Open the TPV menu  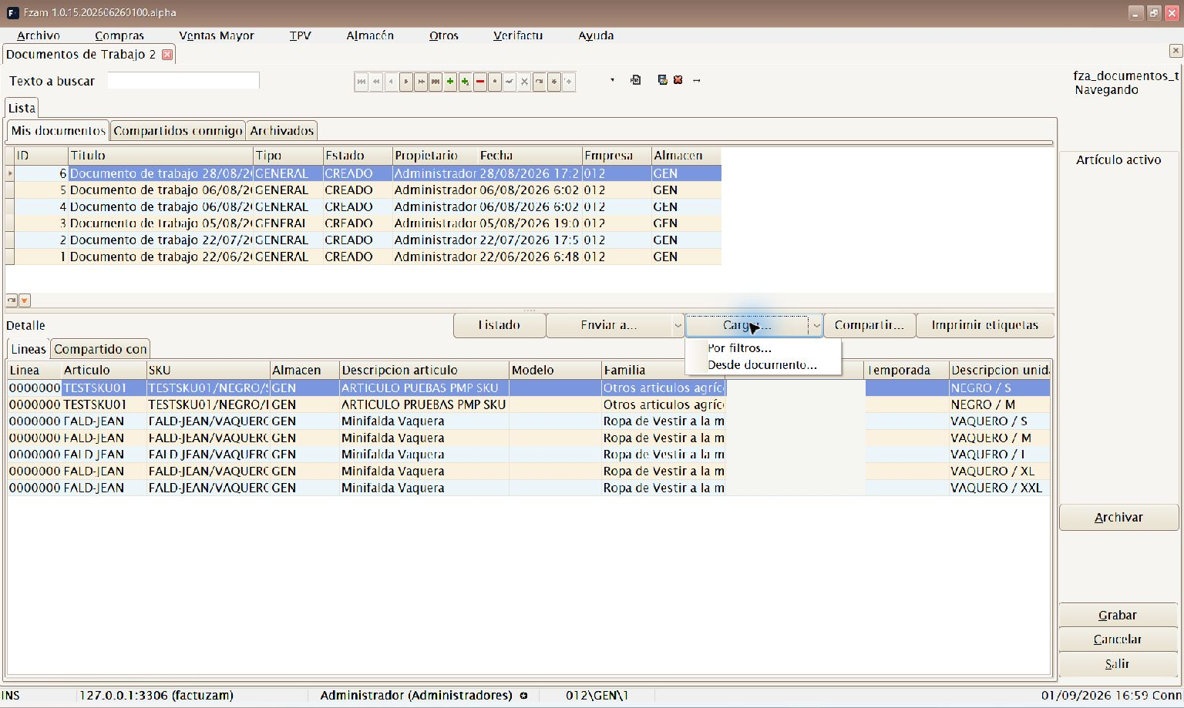(x=301, y=35)
